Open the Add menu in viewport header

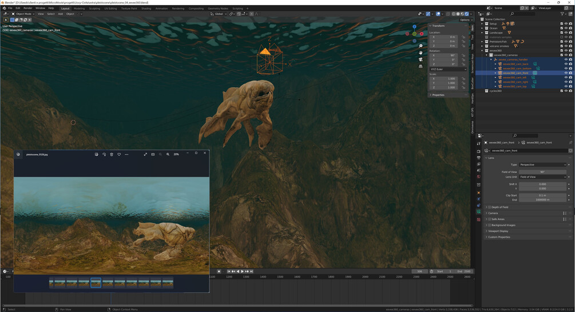click(x=60, y=14)
